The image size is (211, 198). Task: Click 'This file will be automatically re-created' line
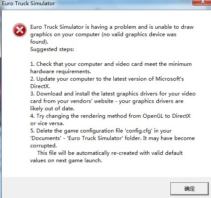(x=110, y=153)
